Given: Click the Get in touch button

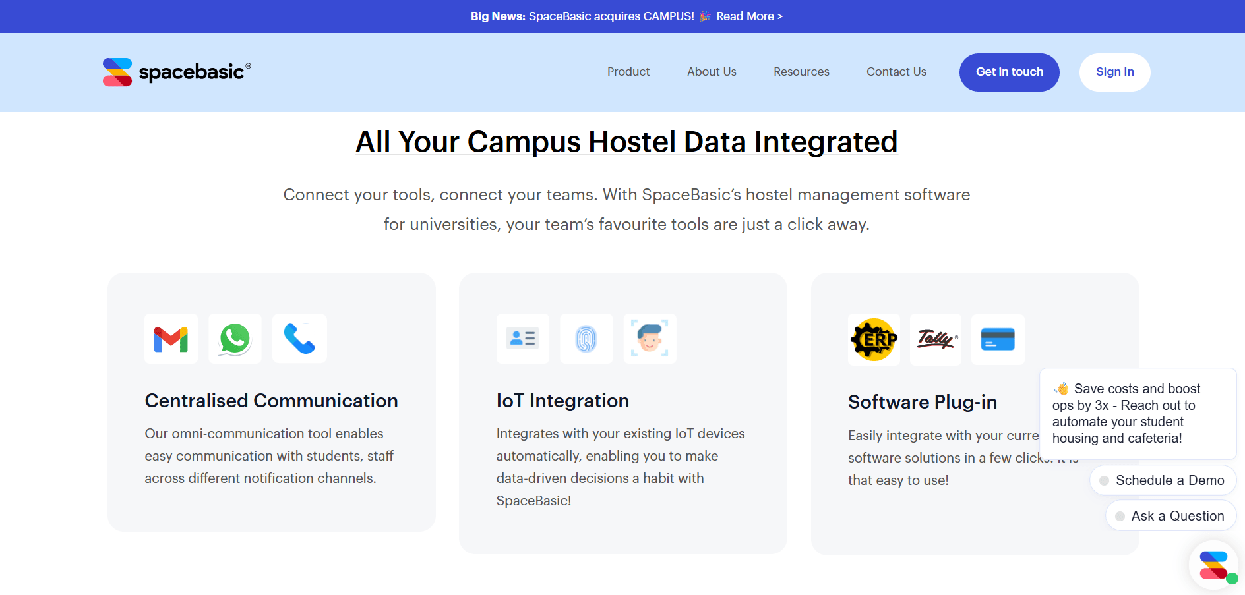Looking at the screenshot, I should (x=1010, y=72).
